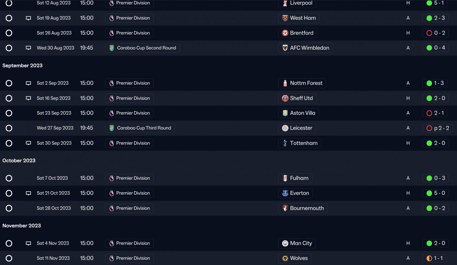Click the TV icon for West Ham fixture
This screenshot has width=457, height=265.
29,18
